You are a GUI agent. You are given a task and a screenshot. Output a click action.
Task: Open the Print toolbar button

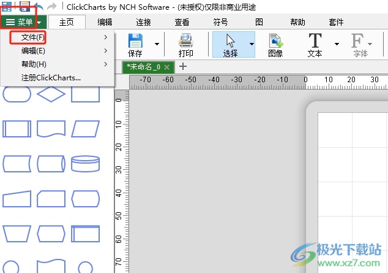point(185,45)
